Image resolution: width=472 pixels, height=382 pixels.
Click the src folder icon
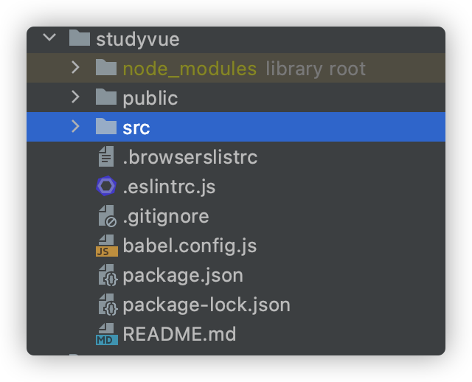coord(106,126)
